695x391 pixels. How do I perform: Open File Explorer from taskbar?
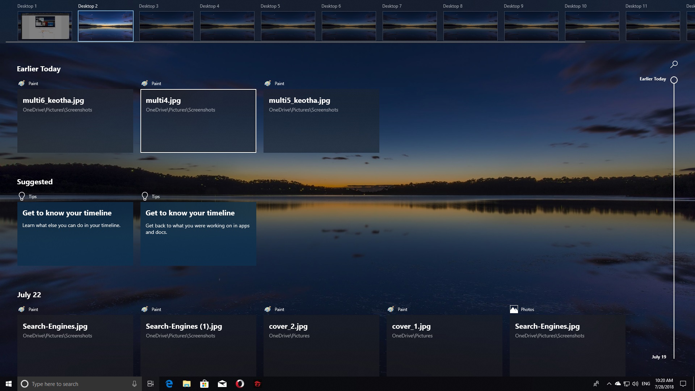point(186,384)
